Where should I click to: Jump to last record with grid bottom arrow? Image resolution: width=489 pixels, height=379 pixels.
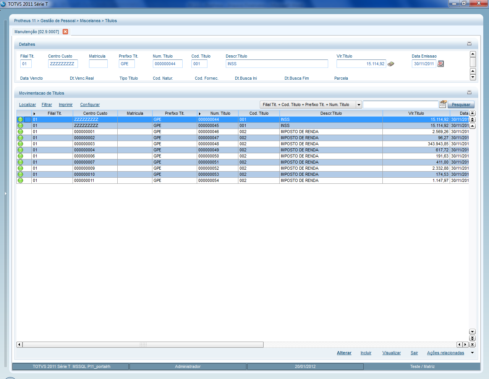pos(472,345)
